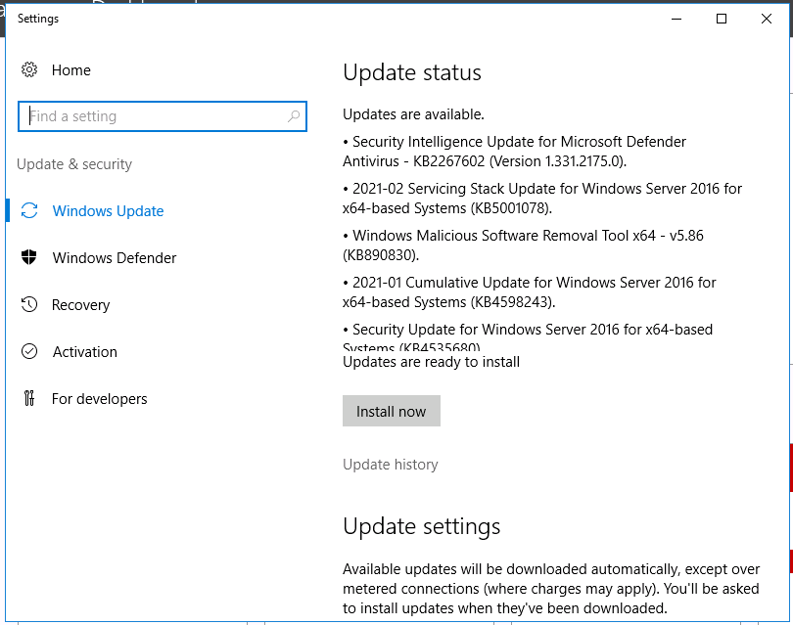Click the Recovery clock-arrow icon

point(29,304)
